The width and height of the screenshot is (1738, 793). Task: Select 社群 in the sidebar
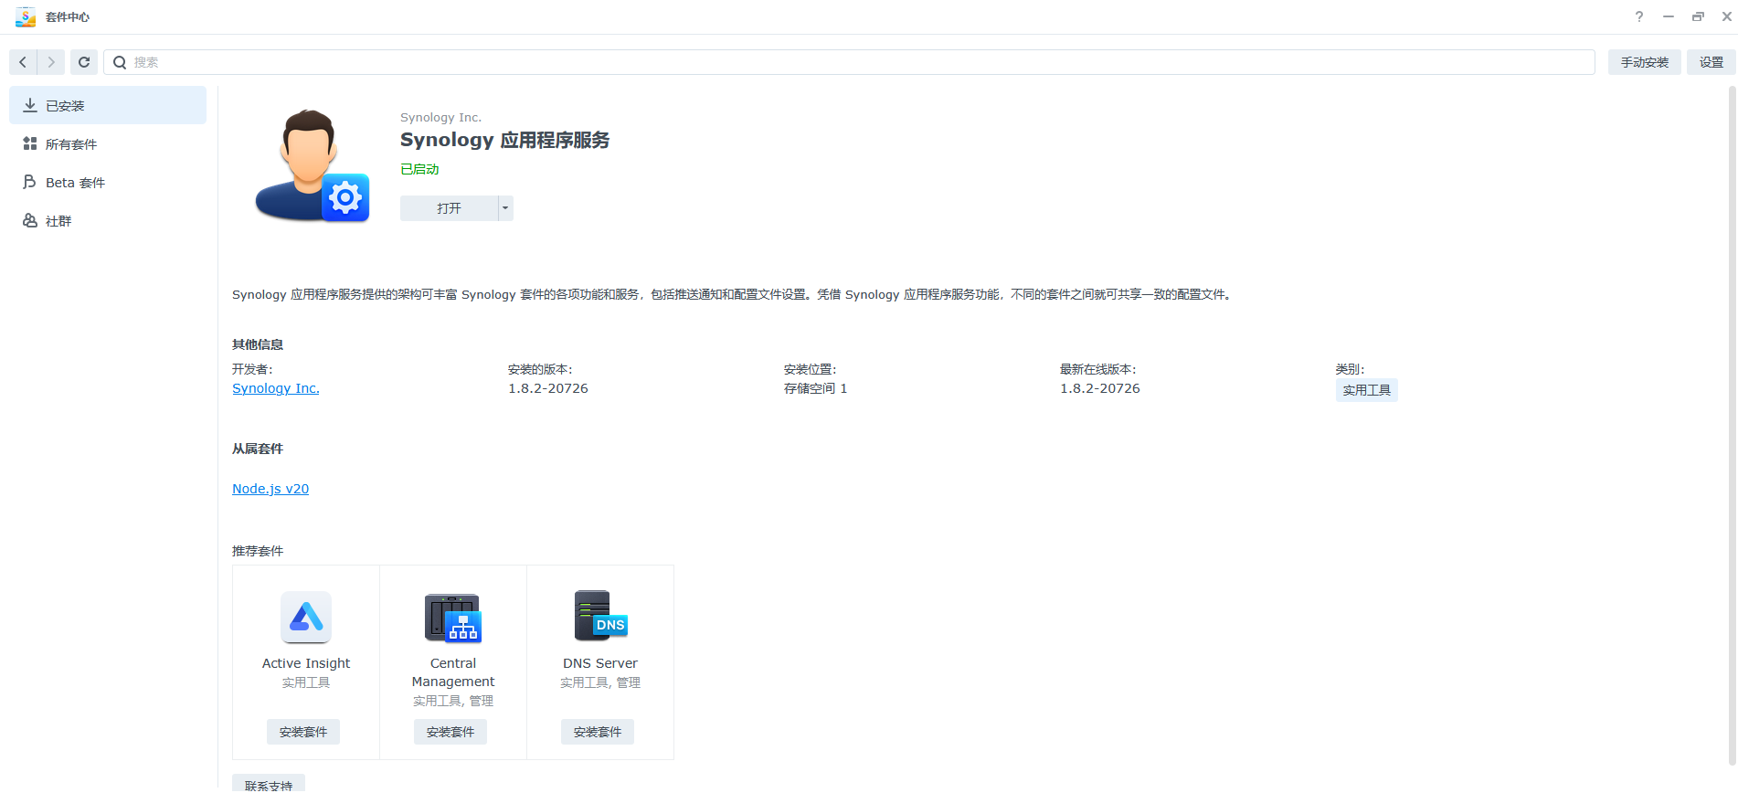pos(108,220)
